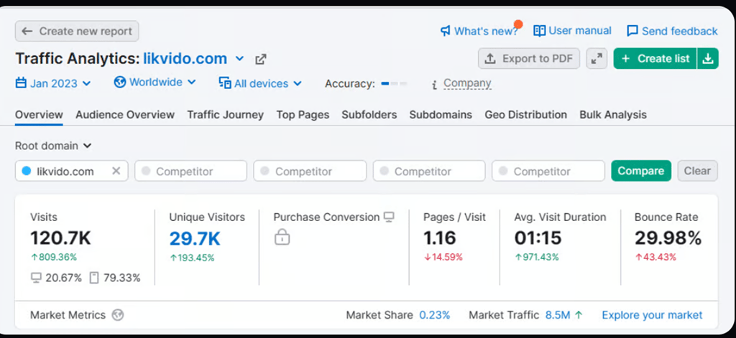Open the User manual link
This screenshot has width=736, height=338.
(573, 31)
